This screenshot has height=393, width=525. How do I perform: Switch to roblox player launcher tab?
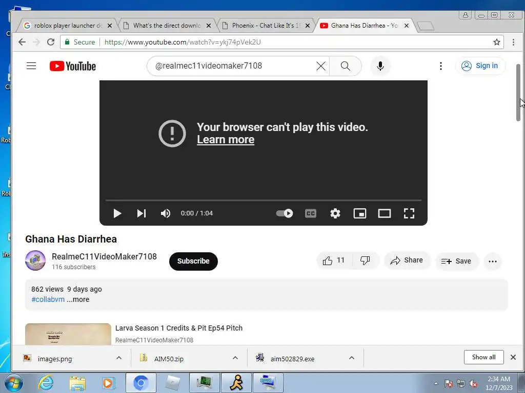tap(67, 26)
